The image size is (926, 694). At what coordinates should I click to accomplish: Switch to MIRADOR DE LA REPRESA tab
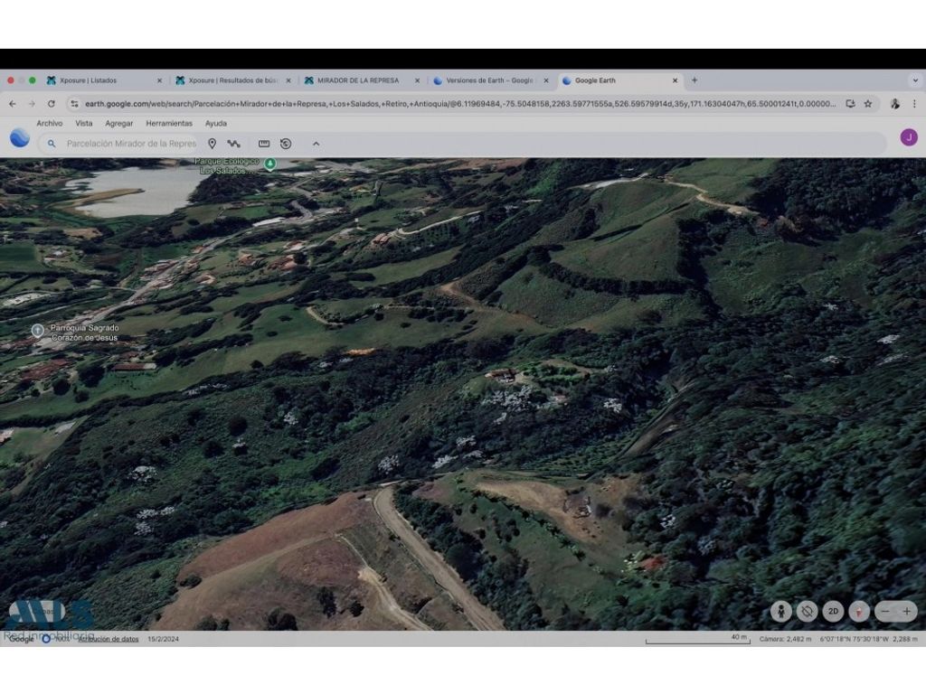coord(358,80)
